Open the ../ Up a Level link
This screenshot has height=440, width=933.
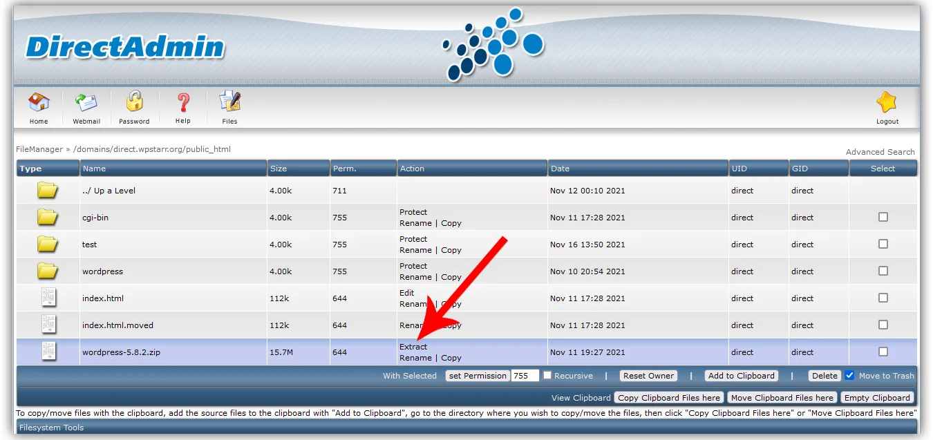(109, 190)
